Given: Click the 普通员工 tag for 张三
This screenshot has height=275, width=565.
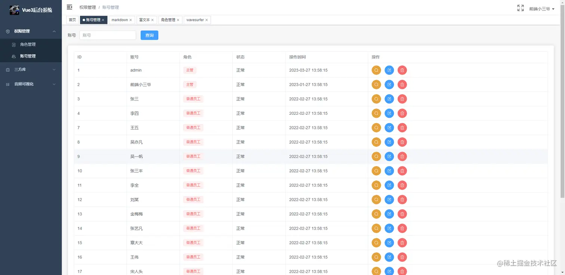Looking at the screenshot, I should 193,99.
